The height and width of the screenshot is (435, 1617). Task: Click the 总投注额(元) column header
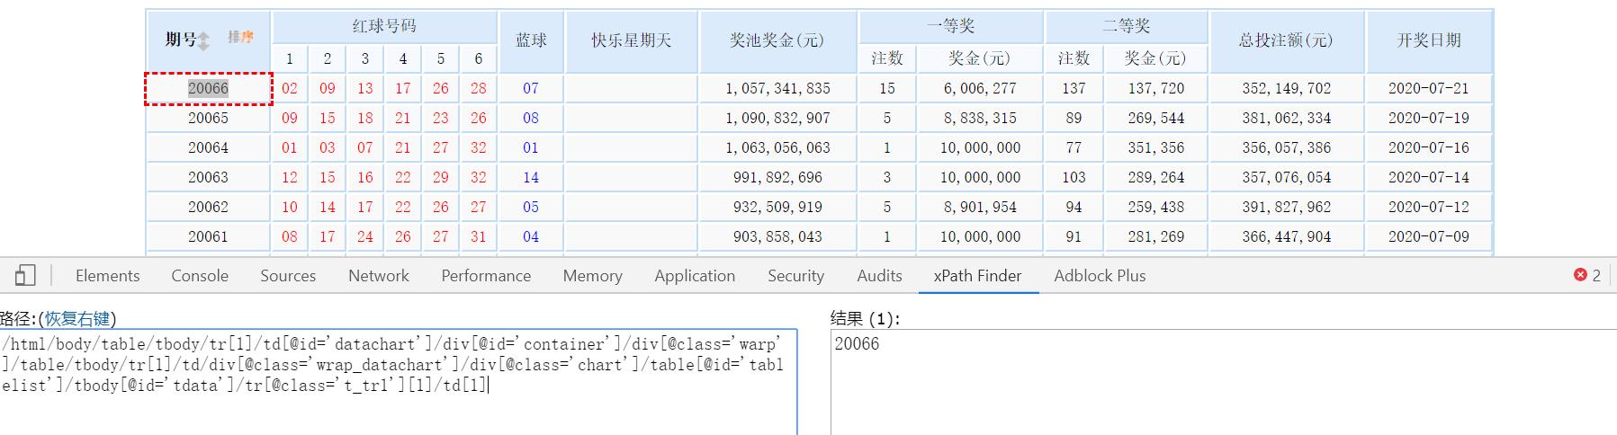point(1286,40)
